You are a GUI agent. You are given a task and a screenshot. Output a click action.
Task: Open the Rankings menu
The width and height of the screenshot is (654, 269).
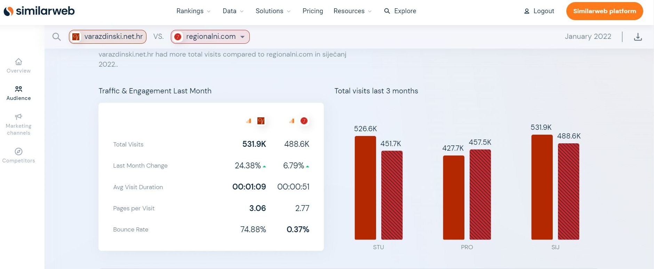(x=193, y=11)
